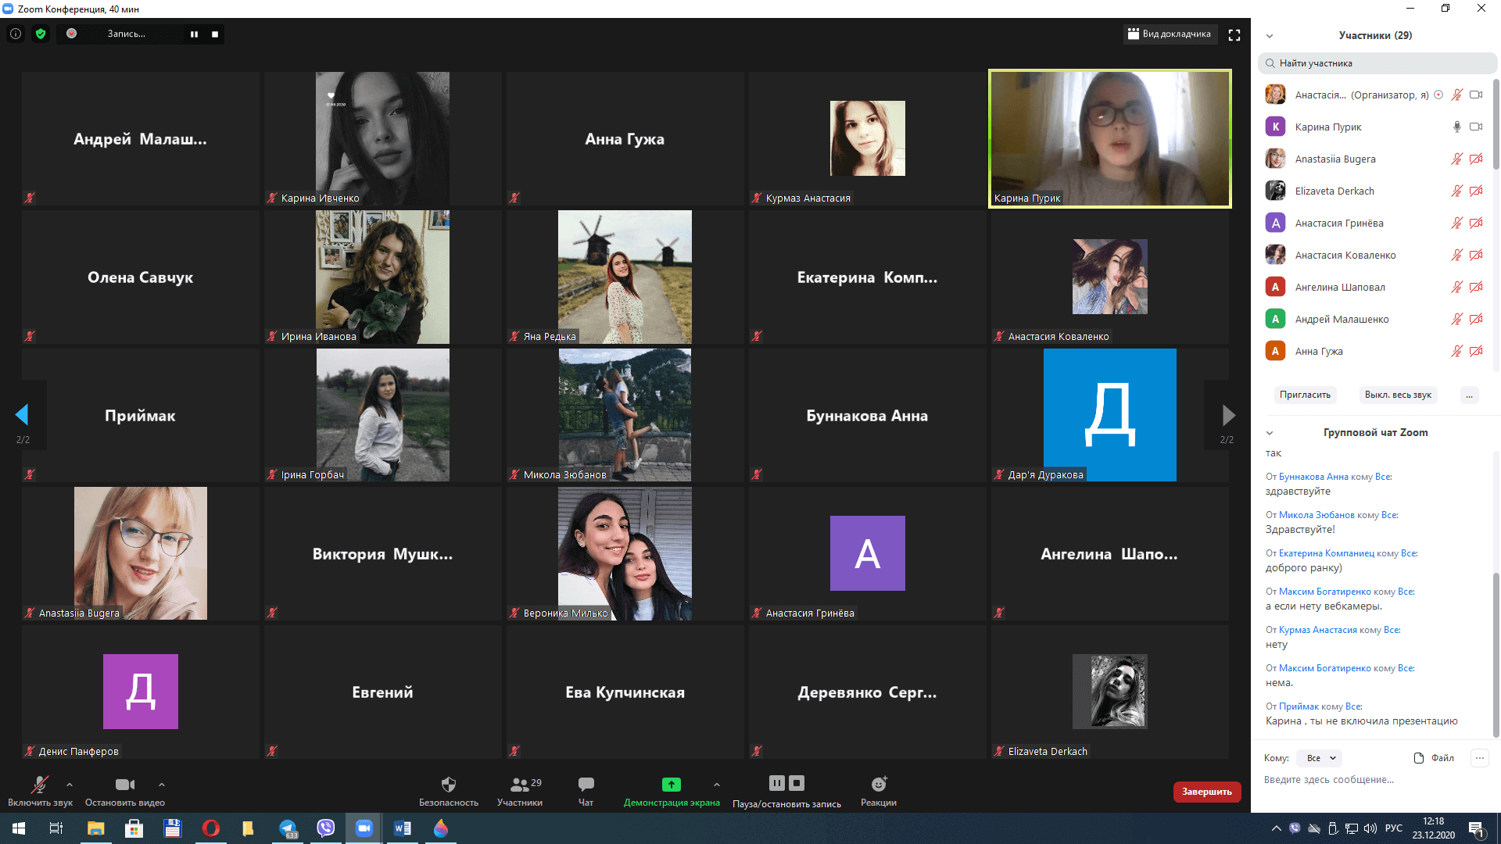Open participants panel more options (...) menu
Viewport: 1501px width, 844px height.
[x=1469, y=395]
